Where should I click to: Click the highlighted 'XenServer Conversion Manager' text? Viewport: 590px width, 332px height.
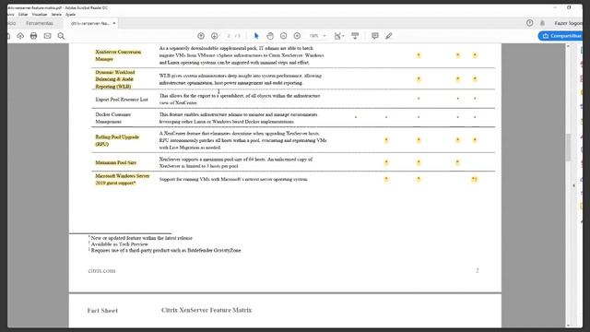pos(118,55)
